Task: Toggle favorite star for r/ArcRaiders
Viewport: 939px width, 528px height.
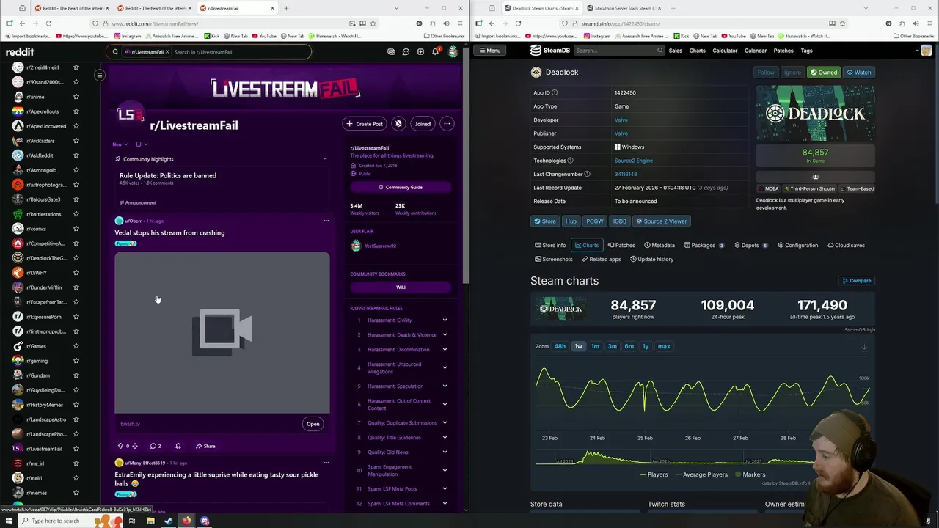Action: [x=76, y=141]
